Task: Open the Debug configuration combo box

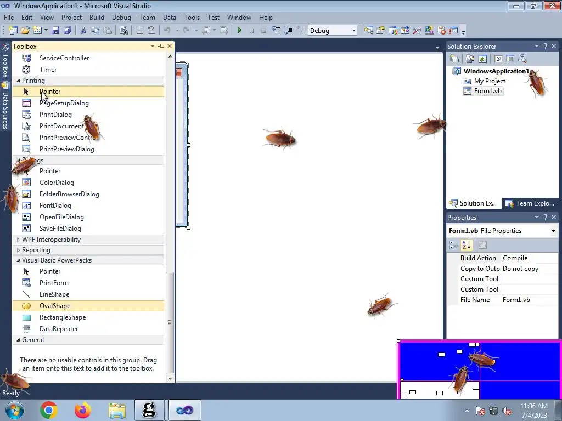Action: click(332, 31)
